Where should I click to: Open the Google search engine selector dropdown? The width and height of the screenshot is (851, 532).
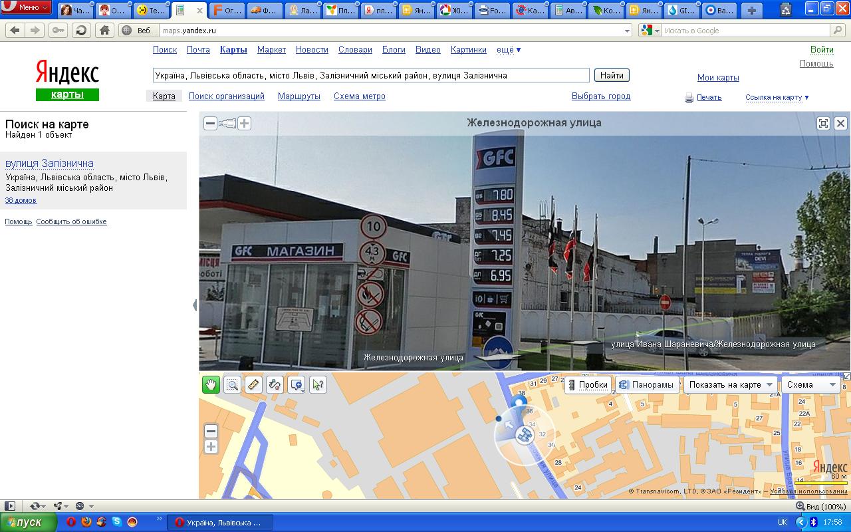[649, 31]
